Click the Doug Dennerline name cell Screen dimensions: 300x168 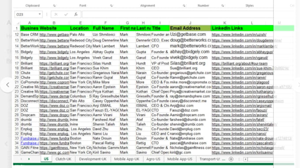click(x=105, y=40)
